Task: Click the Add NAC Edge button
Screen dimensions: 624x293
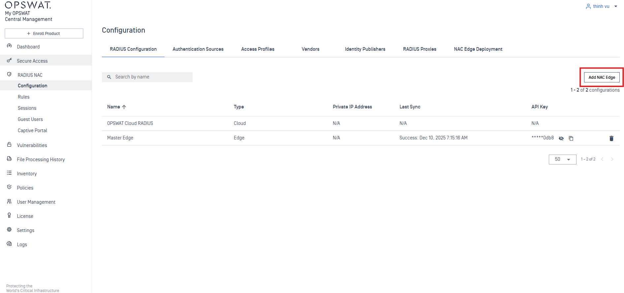Action: coord(602,77)
